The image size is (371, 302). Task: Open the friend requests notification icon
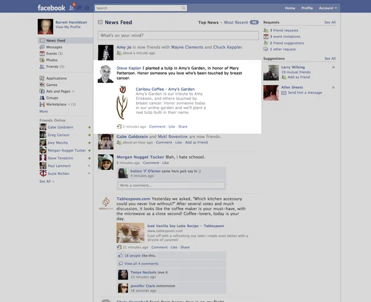point(71,8)
